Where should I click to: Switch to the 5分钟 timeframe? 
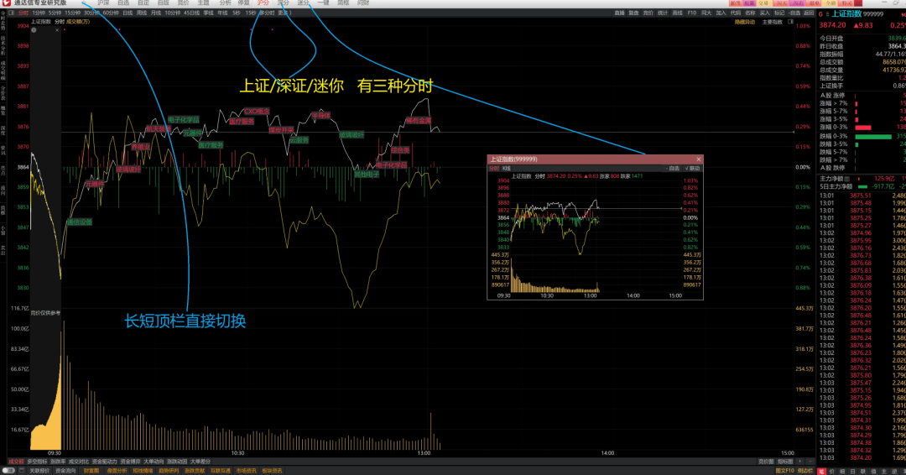coord(55,13)
